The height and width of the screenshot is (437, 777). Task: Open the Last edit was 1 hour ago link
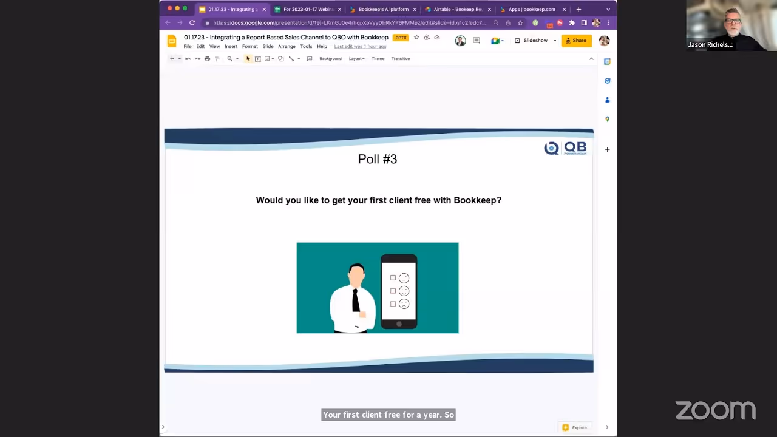tap(360, 47)
